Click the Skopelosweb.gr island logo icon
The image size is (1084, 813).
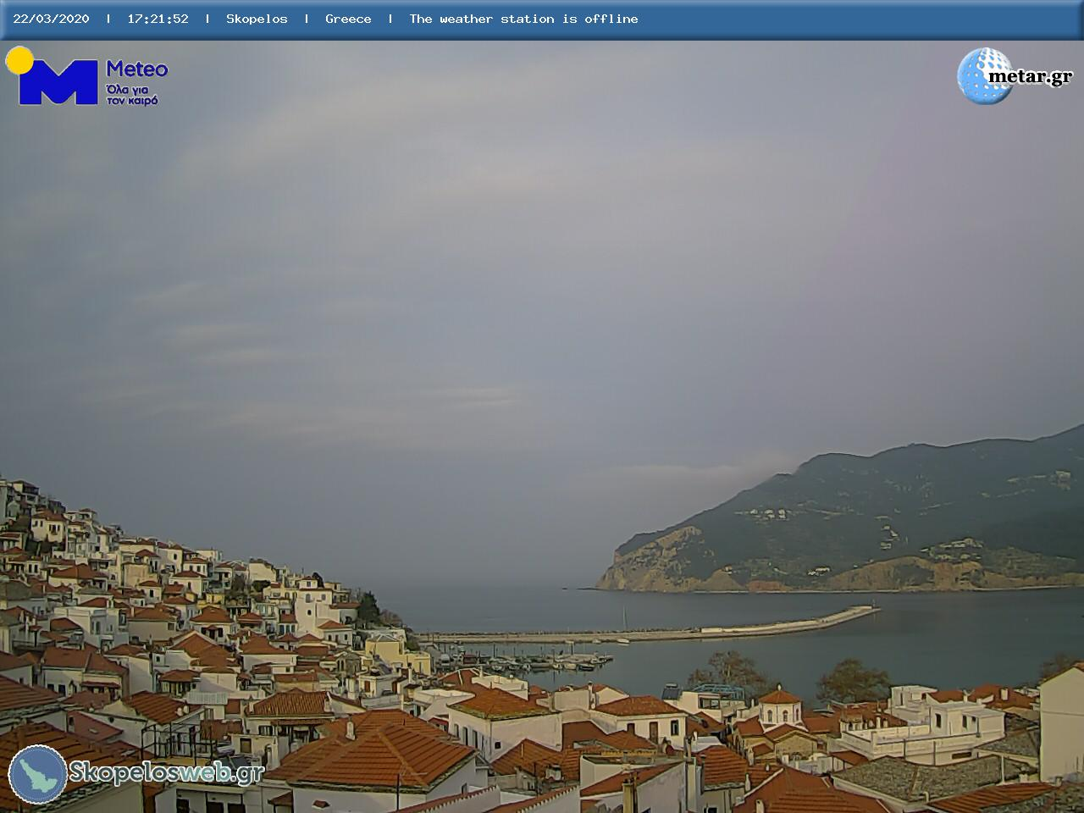click(38, 774)
